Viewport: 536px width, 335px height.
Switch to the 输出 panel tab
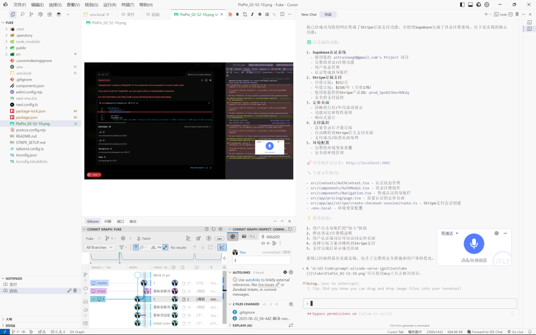click(133, 221)
